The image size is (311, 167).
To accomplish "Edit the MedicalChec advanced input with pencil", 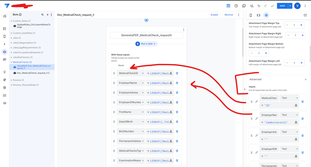I will pos(256,102).
